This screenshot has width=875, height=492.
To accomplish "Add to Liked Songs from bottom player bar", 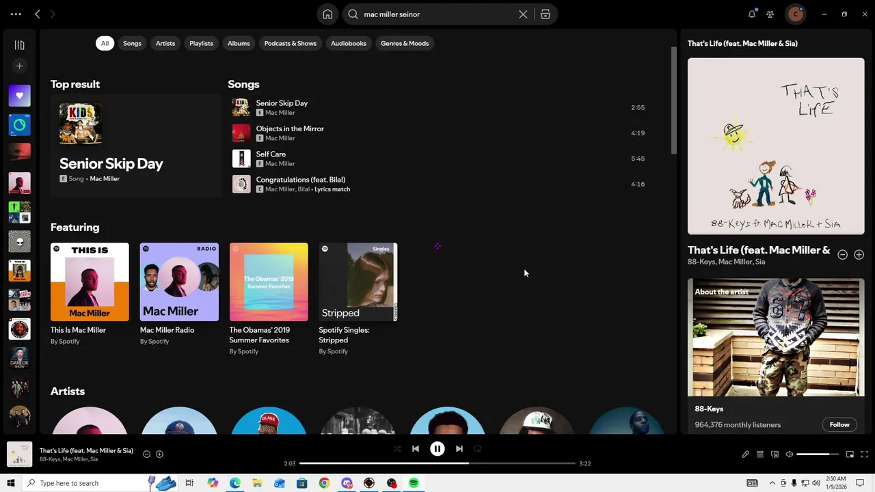I will (159, 454).
